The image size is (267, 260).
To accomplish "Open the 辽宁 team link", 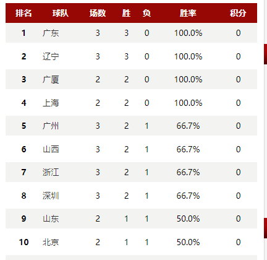I will (51, 56).
